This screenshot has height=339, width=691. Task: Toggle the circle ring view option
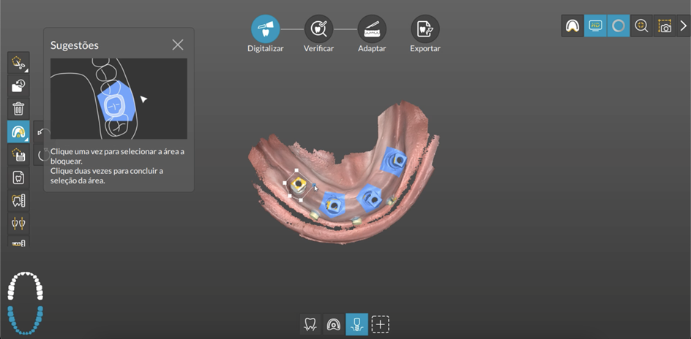tap(619, 26)
